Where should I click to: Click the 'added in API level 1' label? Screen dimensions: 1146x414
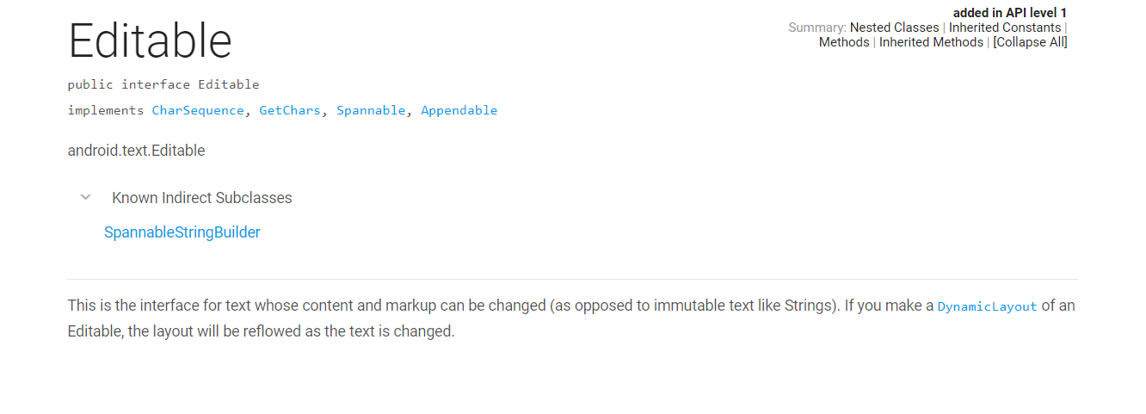point(1010,13)
